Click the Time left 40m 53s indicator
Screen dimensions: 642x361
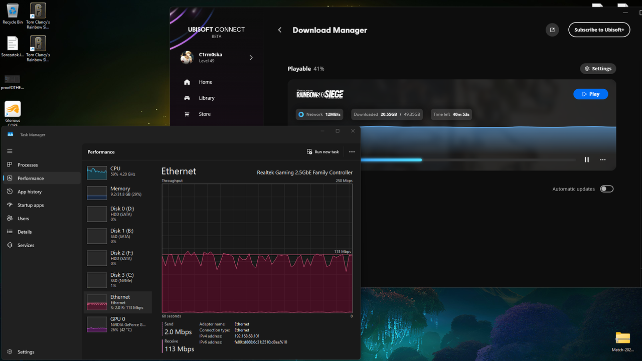point(451,114)
